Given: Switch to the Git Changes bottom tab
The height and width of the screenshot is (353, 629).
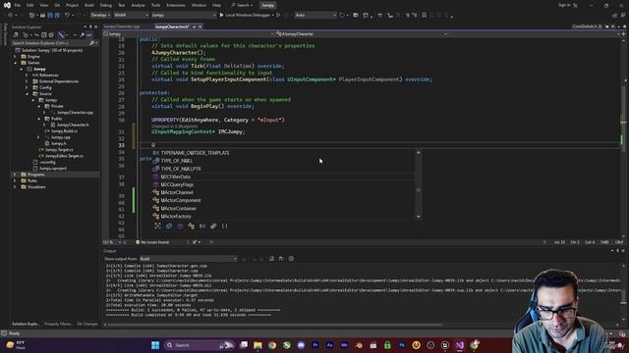Looking at the screenshot, I should [x=87, y=324].
